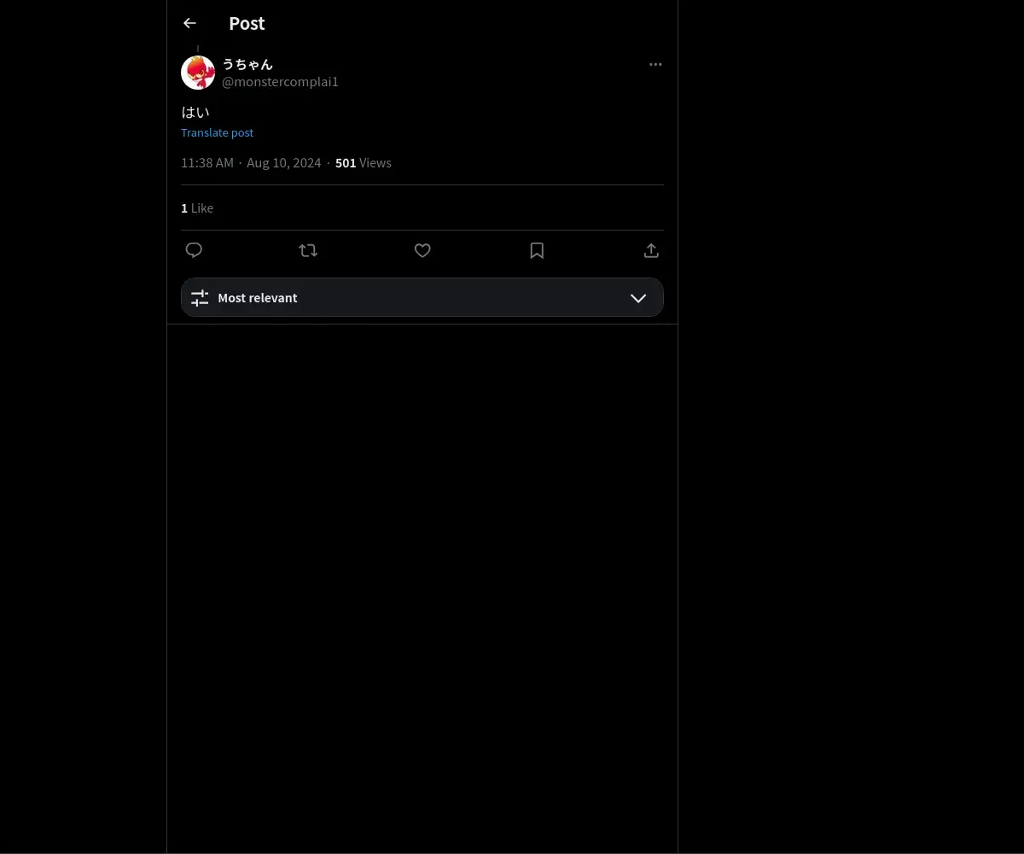Open the three-dot more options menu
1024x854 pixels.
tap(655, 64)
